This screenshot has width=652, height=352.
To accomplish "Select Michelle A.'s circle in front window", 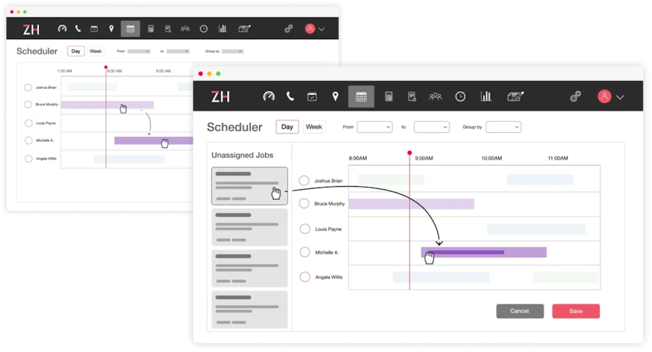I will coord(305,253).
